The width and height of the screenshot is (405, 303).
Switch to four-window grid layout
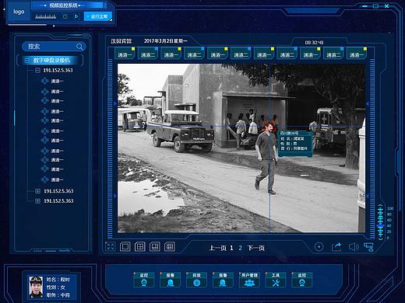(x=139, y=246)
